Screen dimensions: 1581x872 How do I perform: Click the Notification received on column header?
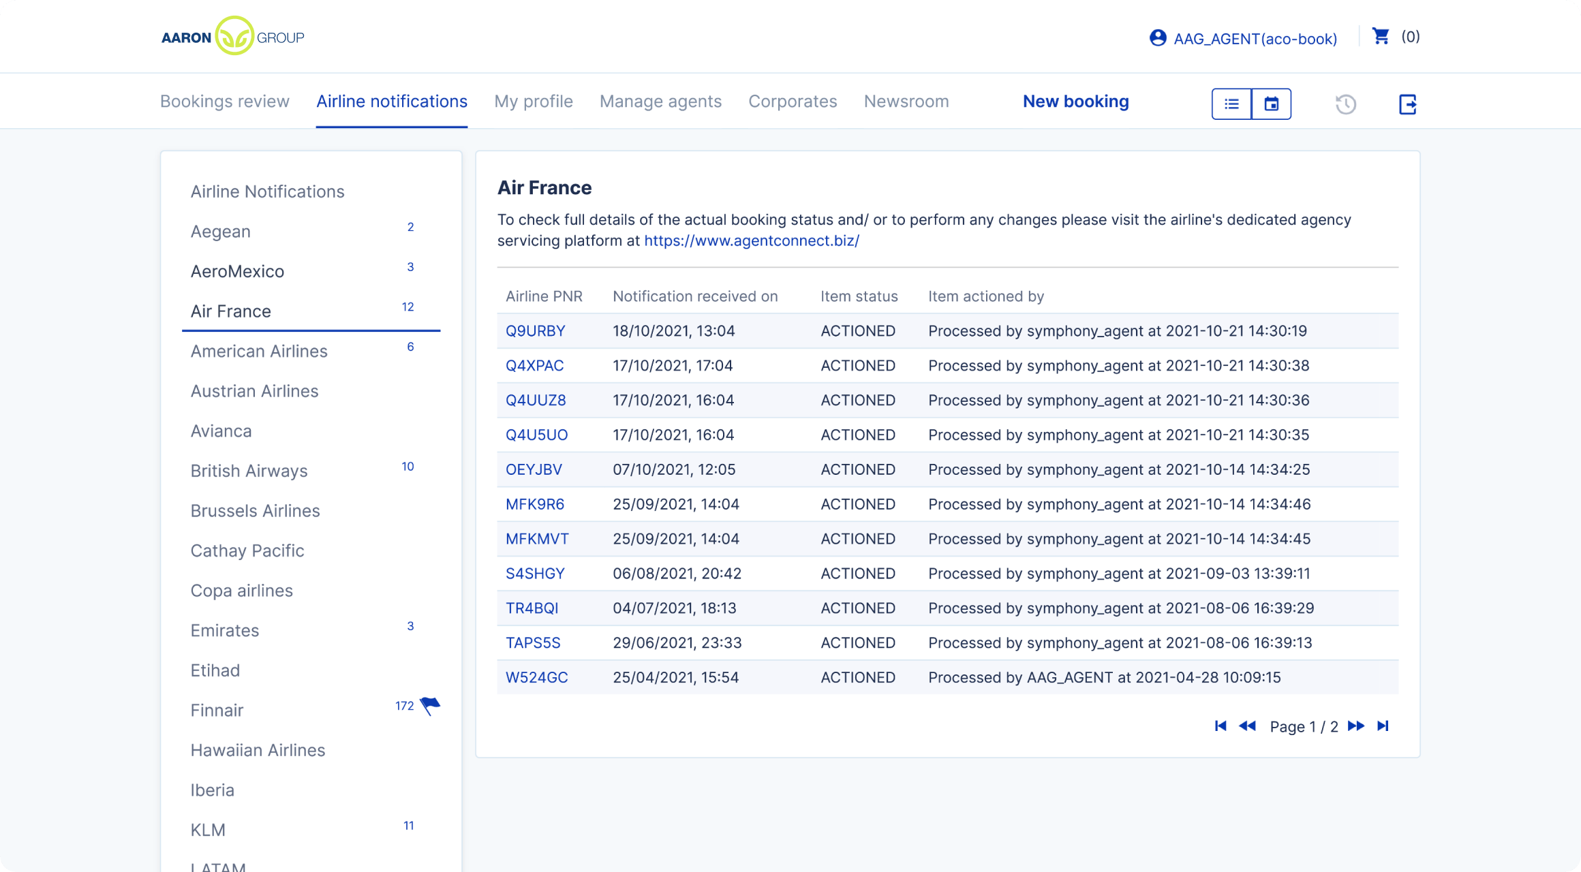pos(695,296)
